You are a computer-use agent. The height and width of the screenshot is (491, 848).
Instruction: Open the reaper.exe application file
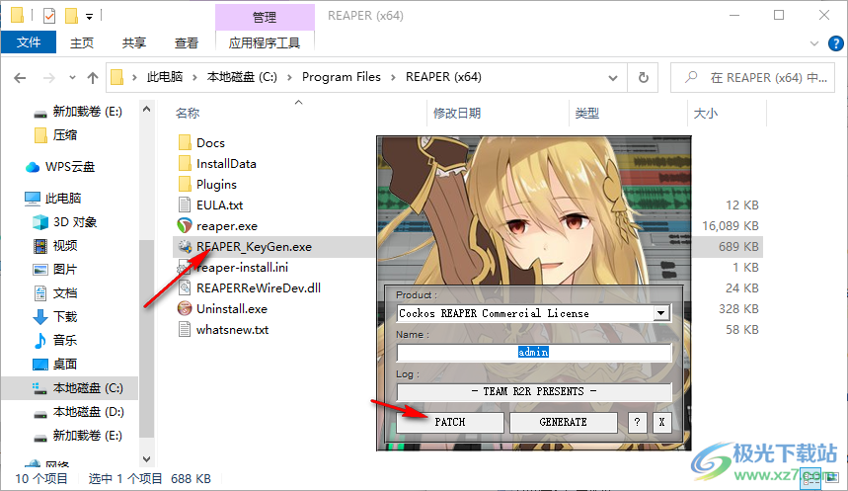tap(226, 226)
